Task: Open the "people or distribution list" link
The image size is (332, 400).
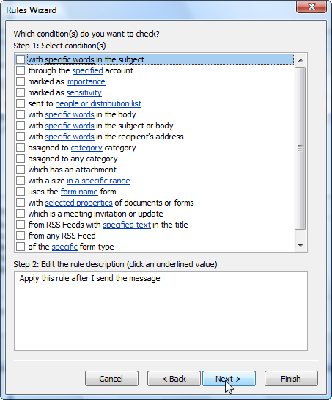Action: (98, 103)
